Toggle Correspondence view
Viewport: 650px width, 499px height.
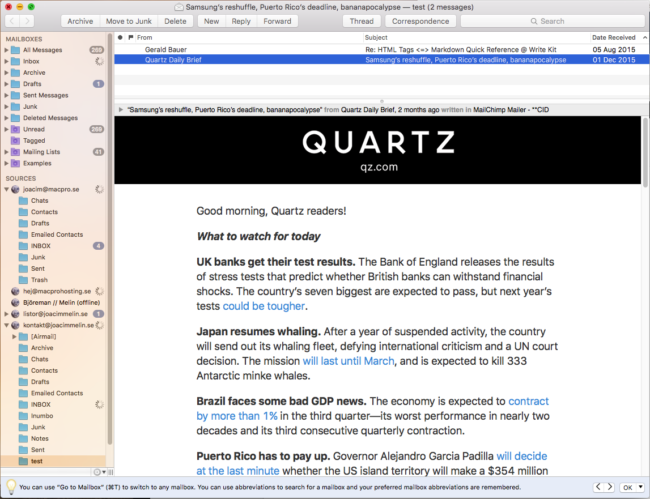(420, 21)
